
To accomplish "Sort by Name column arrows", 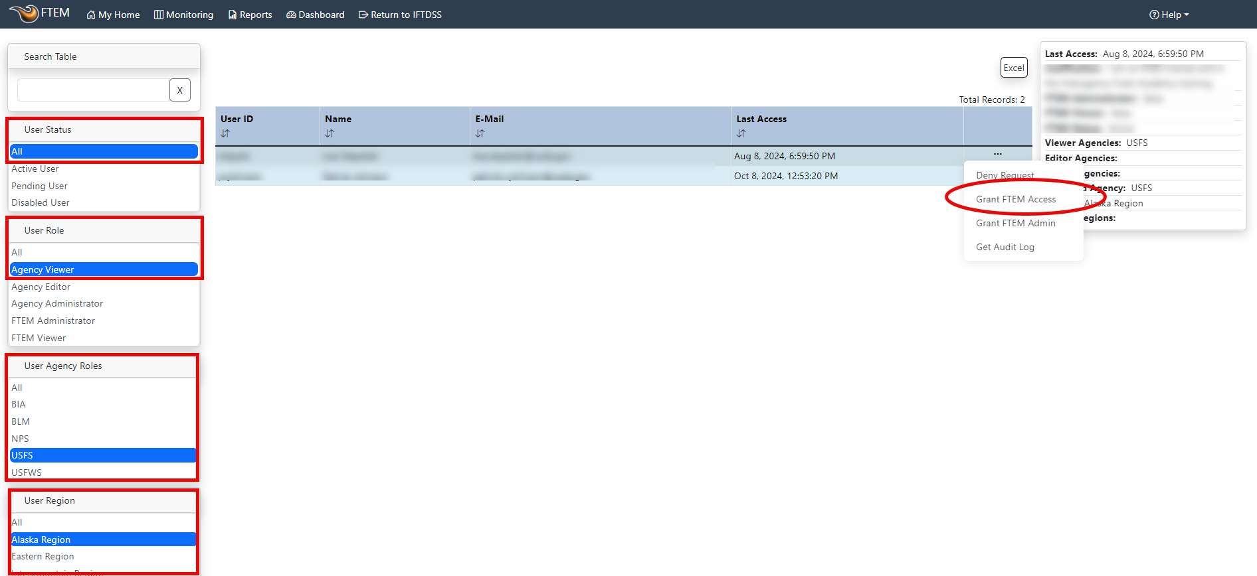I will [x=330, y=133].
